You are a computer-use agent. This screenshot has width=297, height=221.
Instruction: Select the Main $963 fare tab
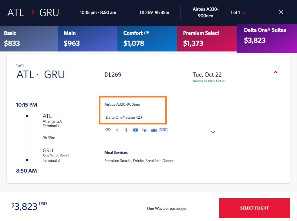click(87, 38)
